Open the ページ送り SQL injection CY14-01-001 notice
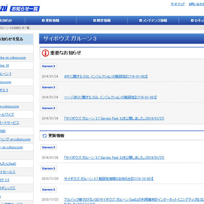Image resolution: width=204 pixels, height=204 pixels. tap(110, 97)
